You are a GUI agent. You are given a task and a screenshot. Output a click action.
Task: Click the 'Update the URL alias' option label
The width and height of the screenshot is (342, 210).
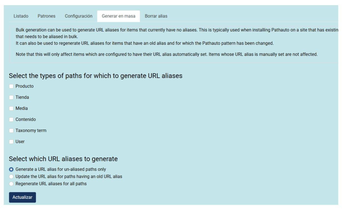(x=69, y=176)
